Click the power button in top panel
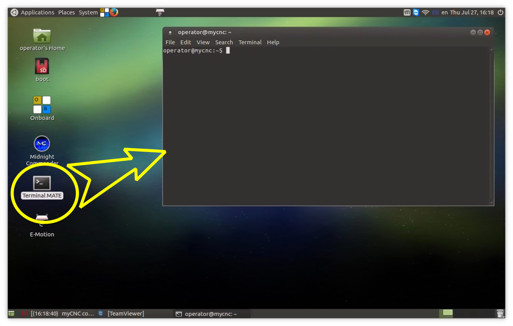Screen dimensions: 513x326 (x=501, y=12)
